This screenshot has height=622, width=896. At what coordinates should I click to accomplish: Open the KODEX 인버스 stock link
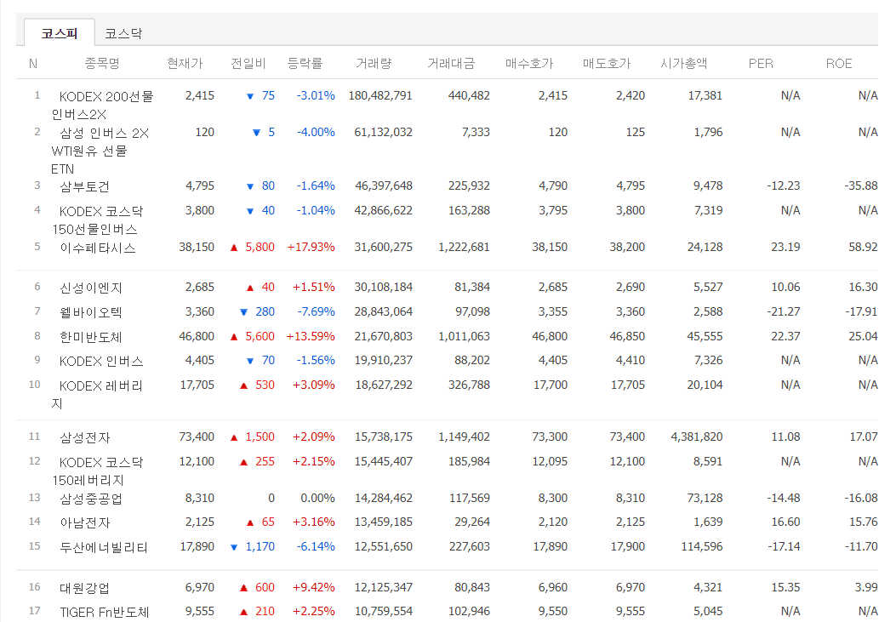(x=101, y=361)
